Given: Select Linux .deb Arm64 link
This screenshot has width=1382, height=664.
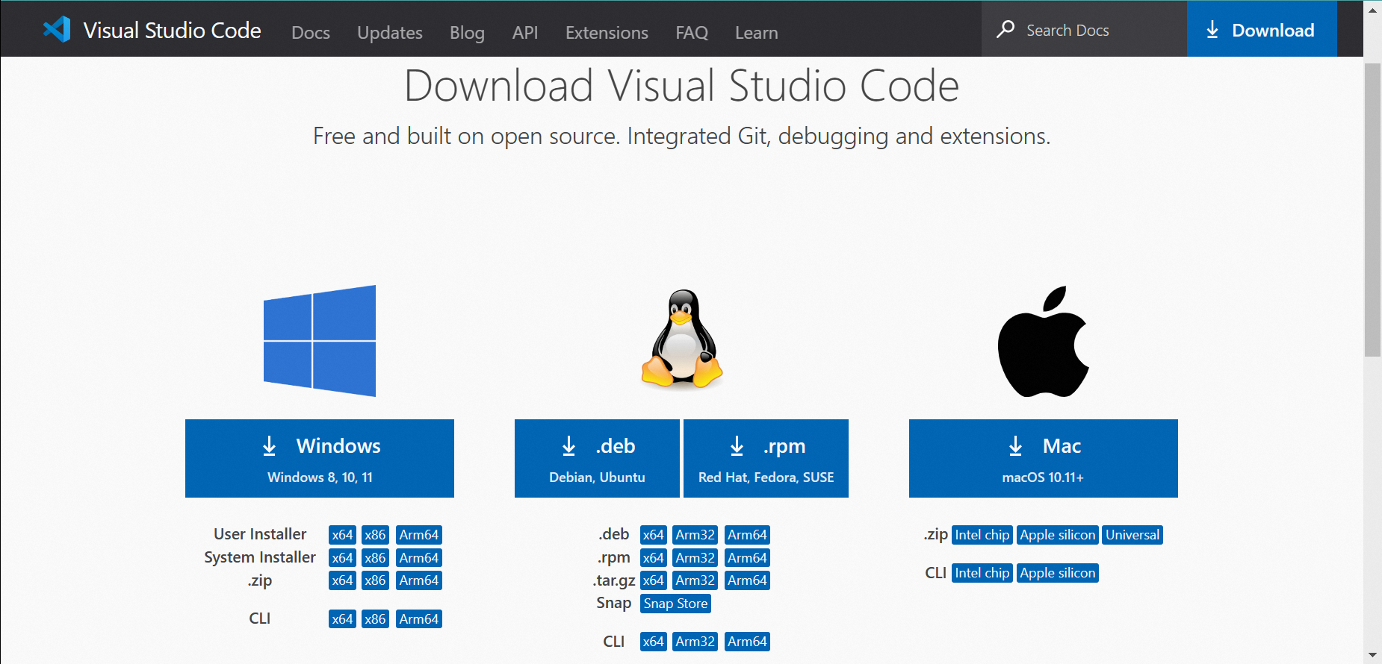Looking at the screenshot, I should (x=747, y=535).
